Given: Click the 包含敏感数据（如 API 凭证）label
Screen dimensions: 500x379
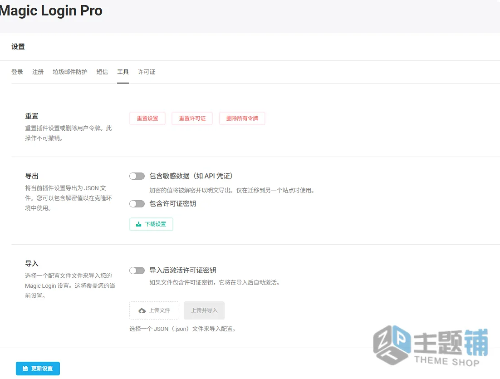Looking at the screenshot, I should [x=191, y=176].
